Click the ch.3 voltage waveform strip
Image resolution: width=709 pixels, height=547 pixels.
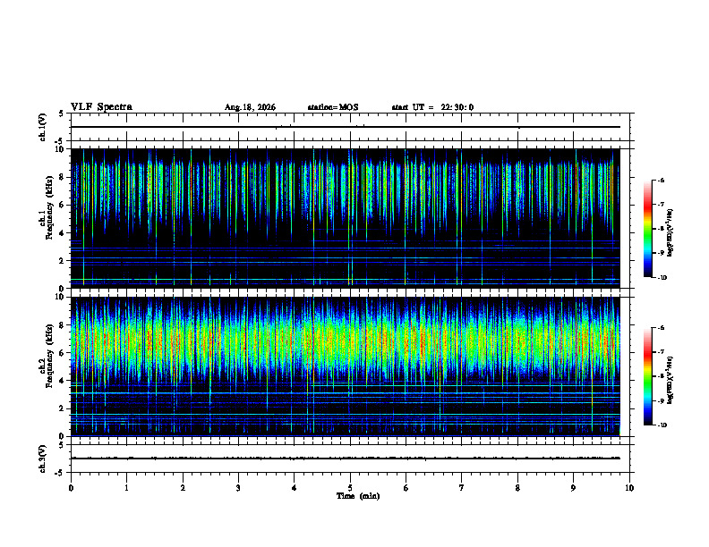tap(350, 459)
